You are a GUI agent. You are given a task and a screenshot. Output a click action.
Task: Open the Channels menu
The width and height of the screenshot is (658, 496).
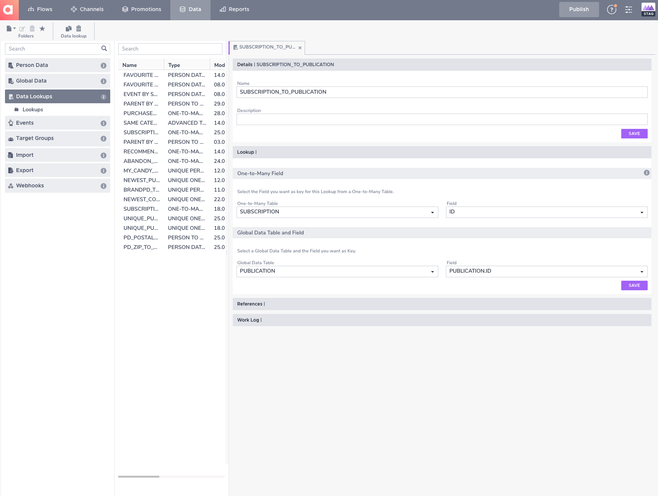(x=87, y=9)
